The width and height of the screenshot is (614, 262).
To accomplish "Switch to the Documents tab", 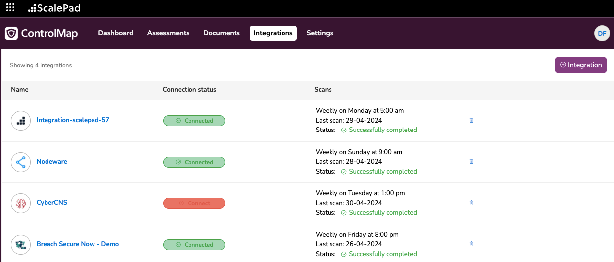I will pyautogui.click(x=222, y=33).
